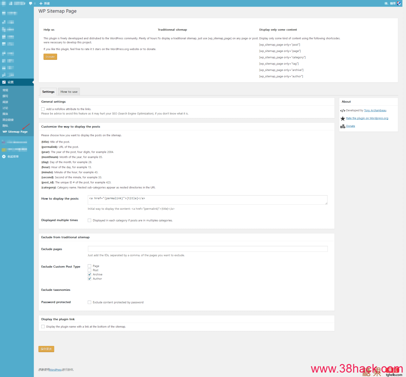
Task: Check the Page exclude checkbox
Action: [89, 266]
